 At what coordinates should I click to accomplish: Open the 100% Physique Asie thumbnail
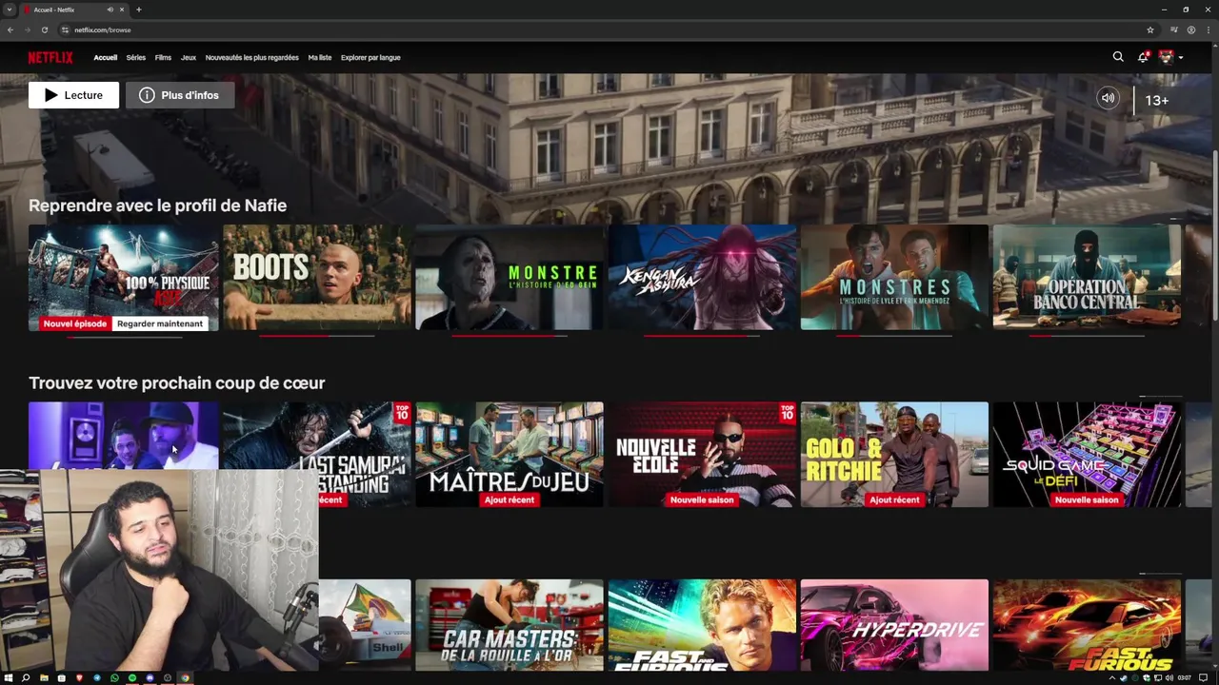[123, 277]
